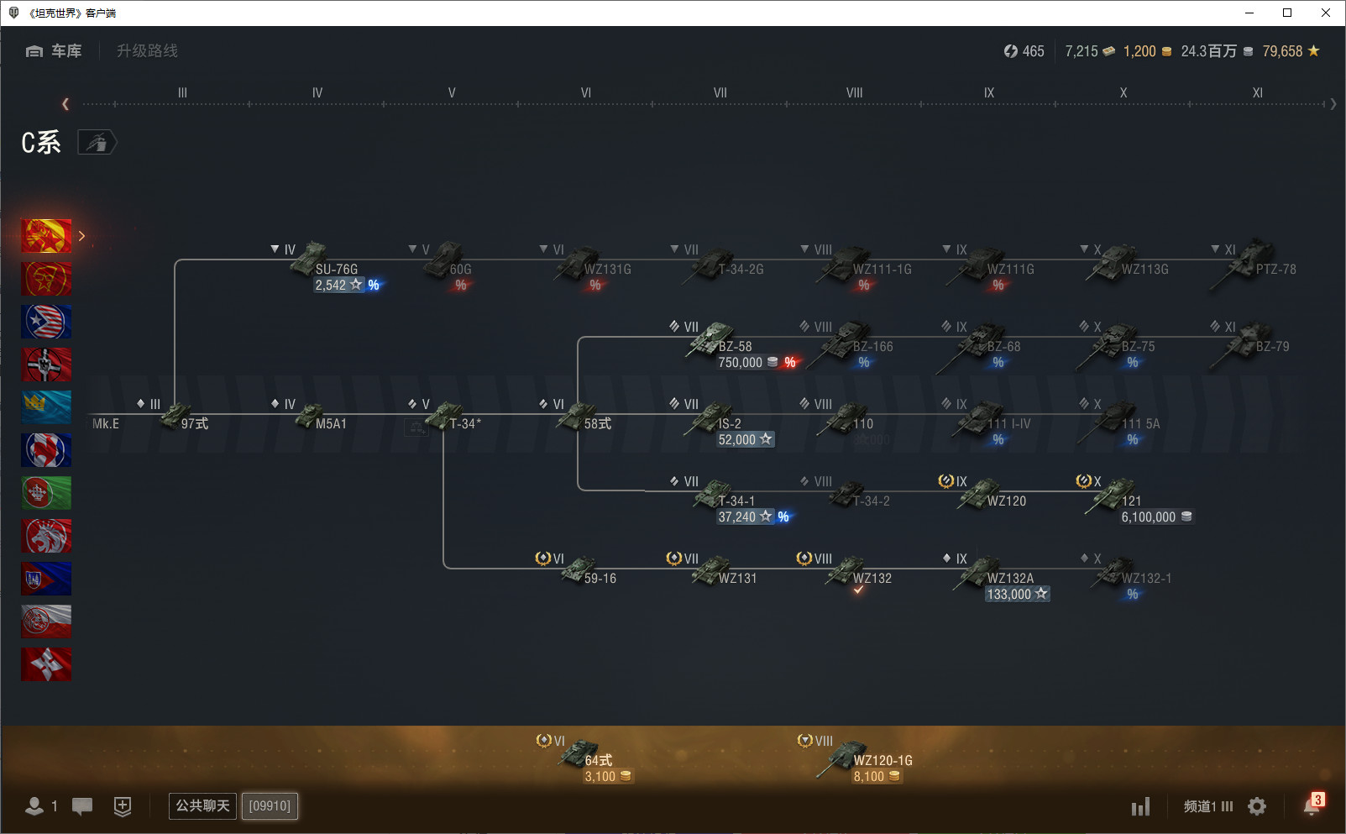Select the green flag with crown emblem

[x=46, y=493]
